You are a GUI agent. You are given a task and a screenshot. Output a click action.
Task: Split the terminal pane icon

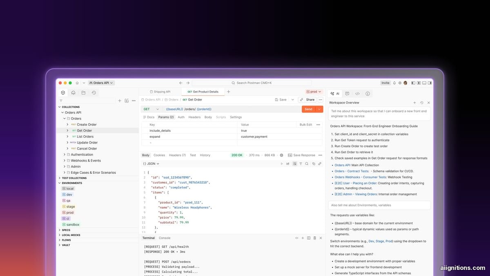(309, 238)
